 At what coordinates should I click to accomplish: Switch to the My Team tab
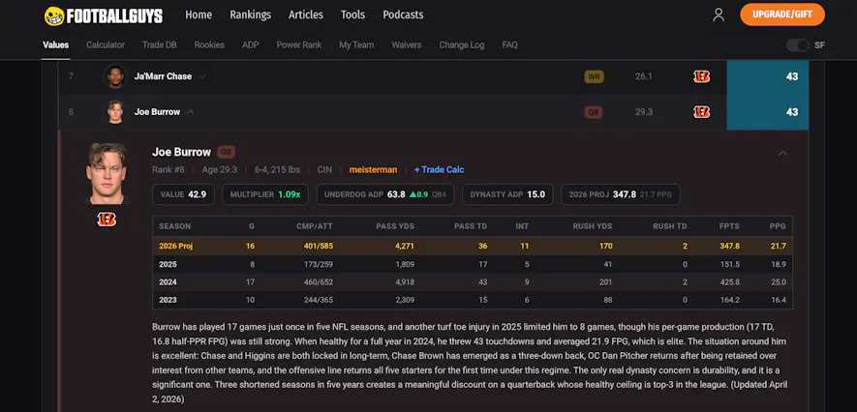click(356, 44)
